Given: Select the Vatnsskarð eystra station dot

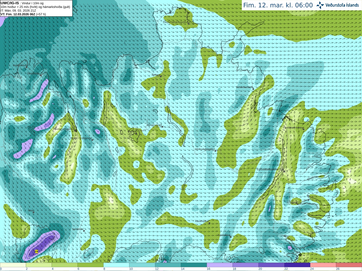Looking at the screenshot, I should [304, 129].
